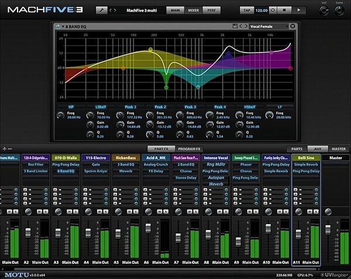Show the PARTS mixer section
The width and height of the screenshot is (351, 279).
(297, 149)
